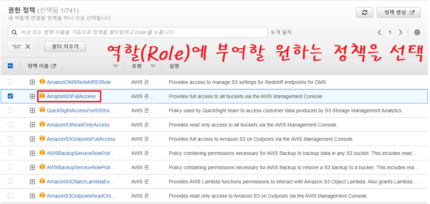Click the 설명 column header
430x204 pixels.
(174, 66)
